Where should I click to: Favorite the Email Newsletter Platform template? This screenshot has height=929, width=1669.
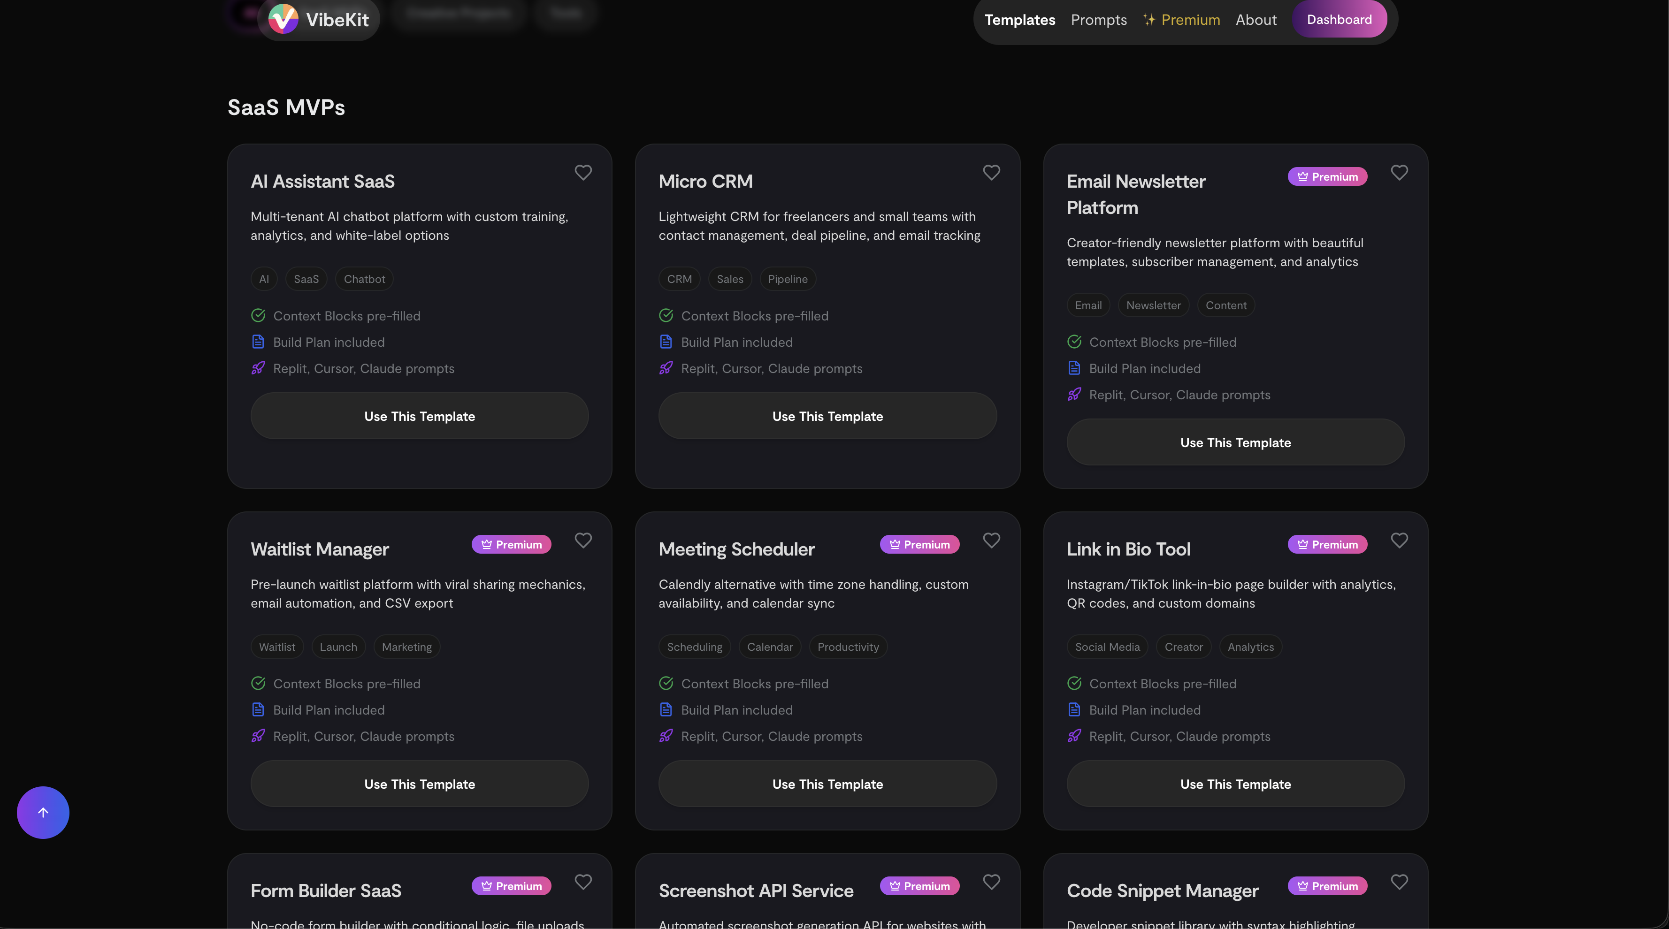(x=1399, y=172)
